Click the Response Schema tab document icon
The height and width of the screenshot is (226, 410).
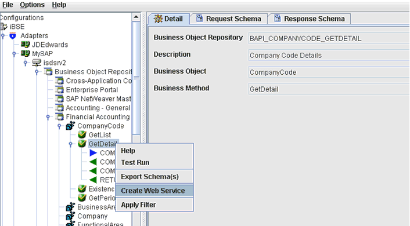[x=278, y=19]
